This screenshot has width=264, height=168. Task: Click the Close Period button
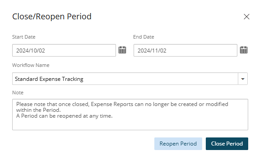(x=227, y=144)
